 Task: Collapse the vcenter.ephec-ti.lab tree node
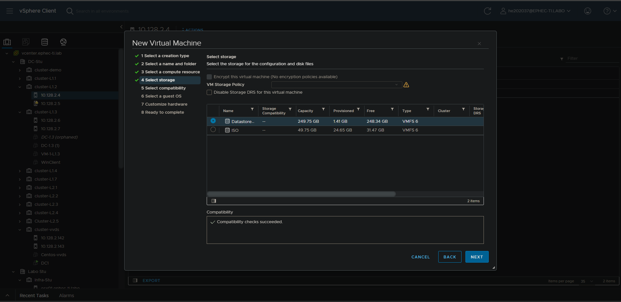pyautogui.click(x=7, y=53)
